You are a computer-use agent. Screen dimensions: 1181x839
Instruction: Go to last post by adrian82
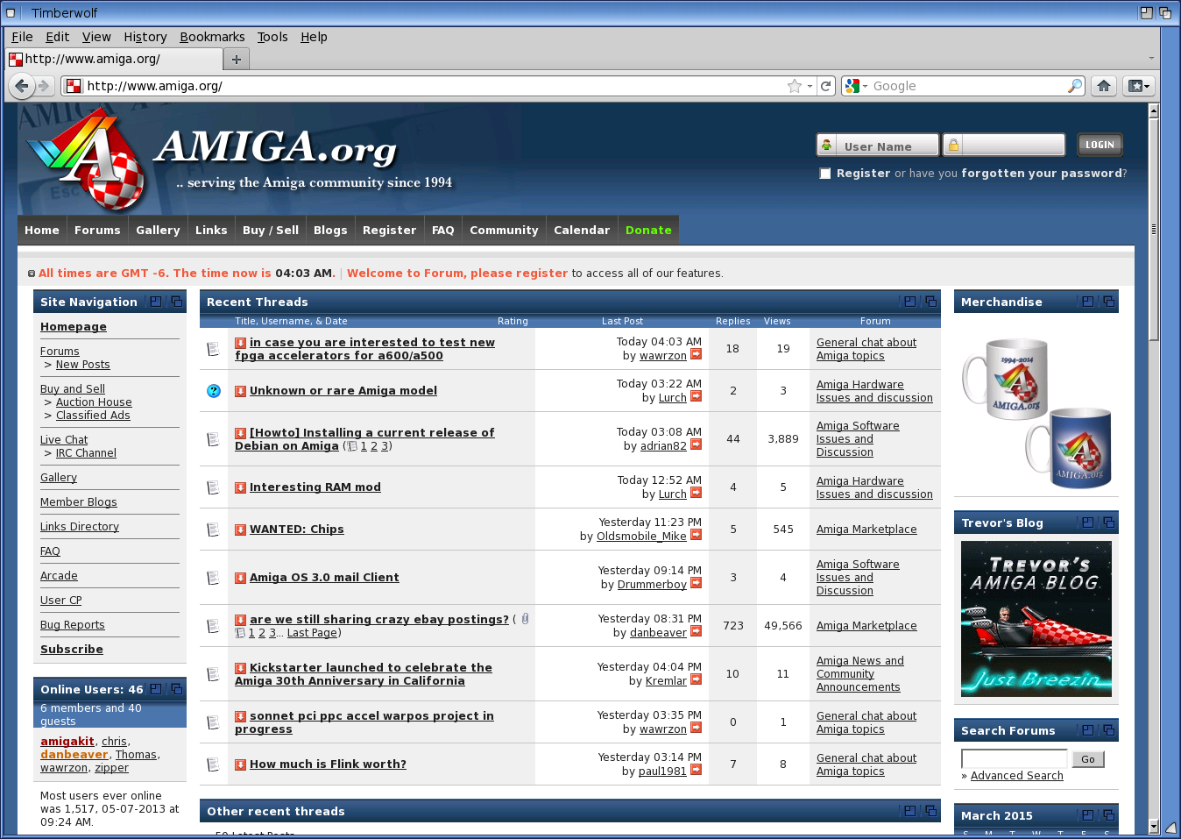[x=696, y=444]
